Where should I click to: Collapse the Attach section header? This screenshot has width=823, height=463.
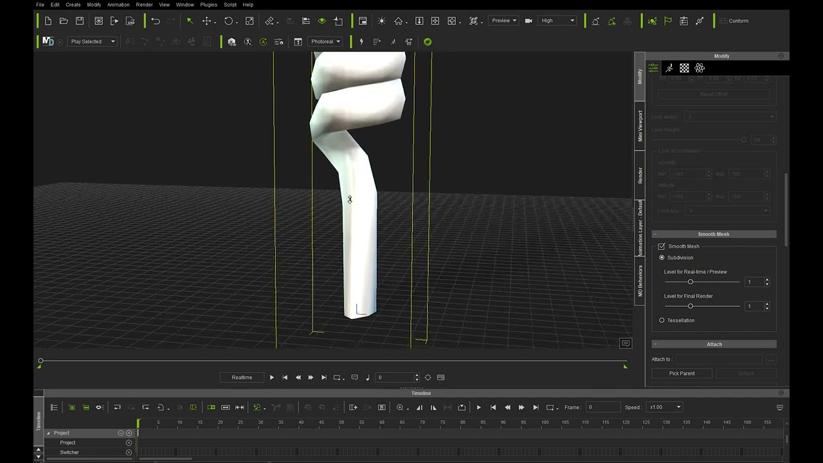point(714,344)
